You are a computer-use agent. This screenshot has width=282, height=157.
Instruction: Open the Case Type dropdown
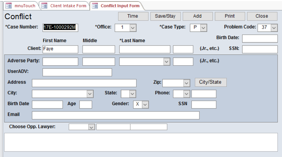click(x=203, y=28)
